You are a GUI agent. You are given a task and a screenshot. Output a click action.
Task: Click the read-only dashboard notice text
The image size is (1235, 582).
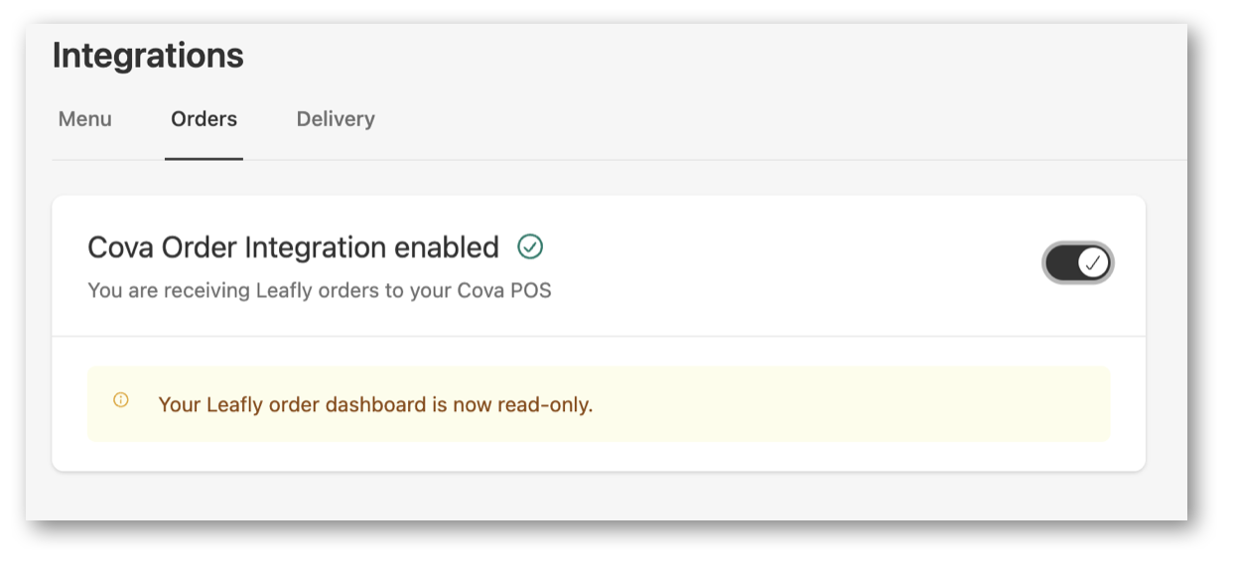pyautogui.click(x=375, y=404)
